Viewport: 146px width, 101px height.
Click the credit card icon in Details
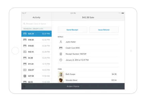(61, 48)
